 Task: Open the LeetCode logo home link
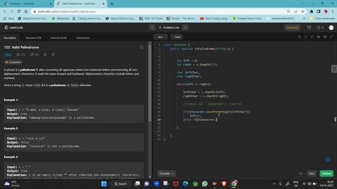14,27
